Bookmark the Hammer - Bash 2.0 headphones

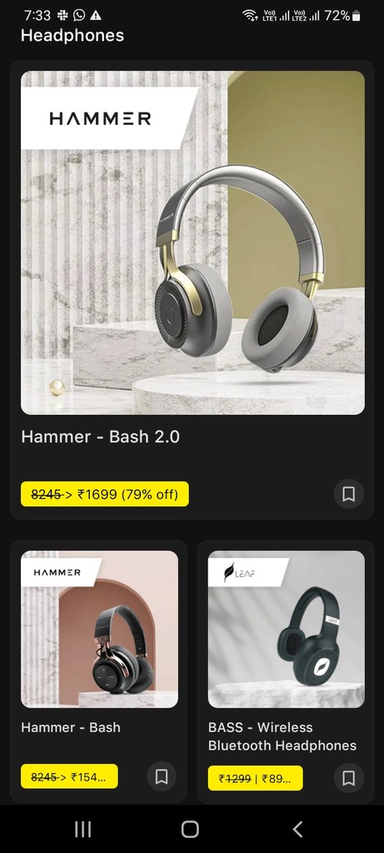(349, 494)
